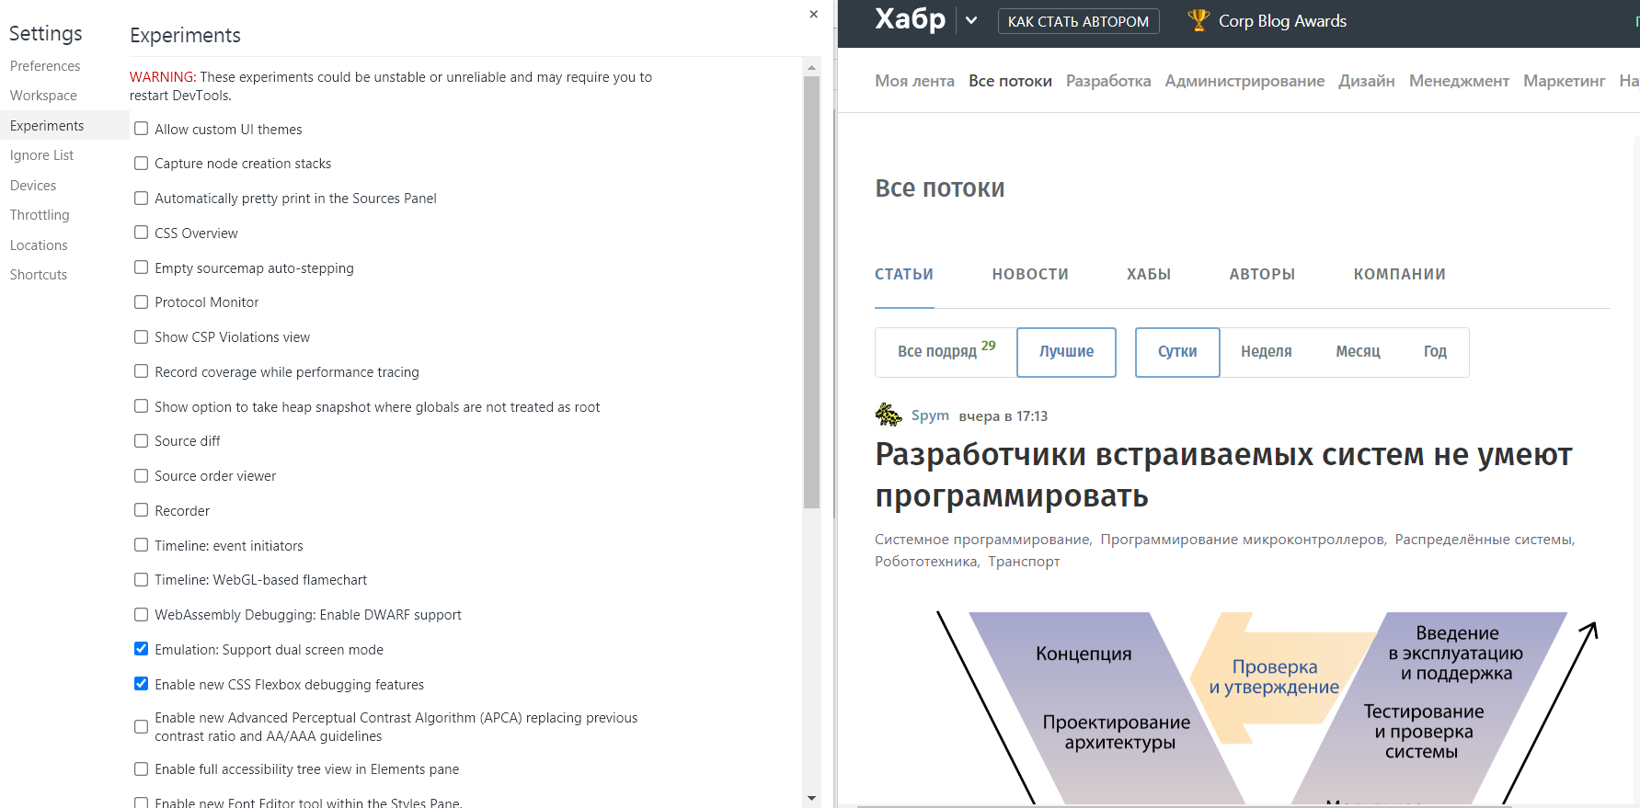The height and width of the screenshot is (808, 1640).
Task: Switch to НОВОСТИ tab
Action: [1030, 274]
